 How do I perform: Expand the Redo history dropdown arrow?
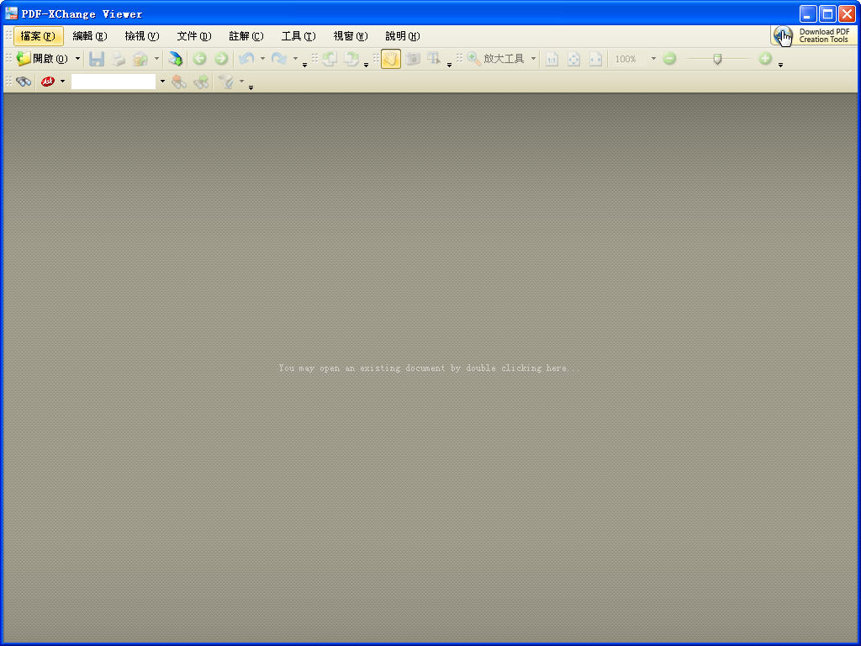pyautogui.click(x=295, y=59)
